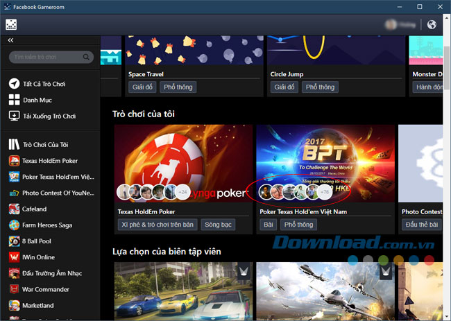451x321 pixels.
Task: Click the Trò Chơi Của Tôi library icon
Action: tap(14, 144)
